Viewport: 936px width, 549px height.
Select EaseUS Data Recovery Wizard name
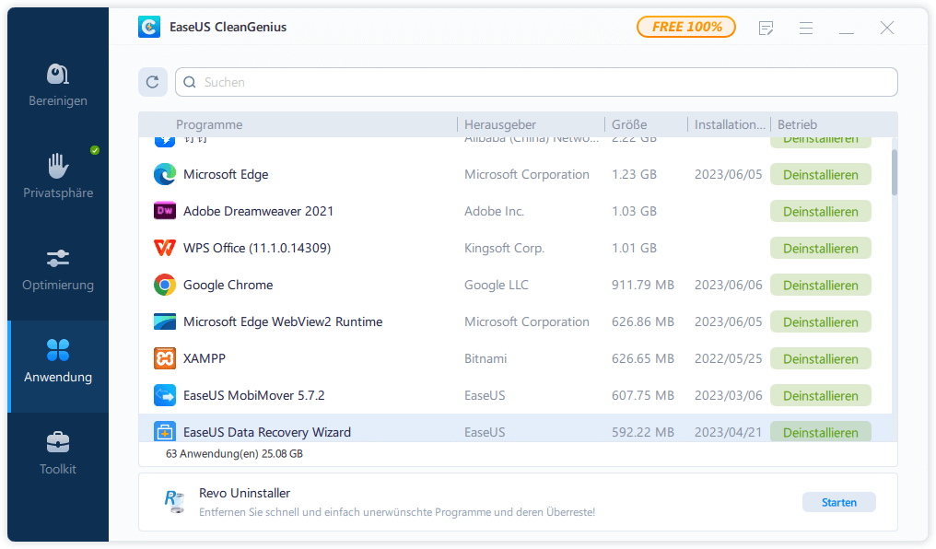coord(267,432)
